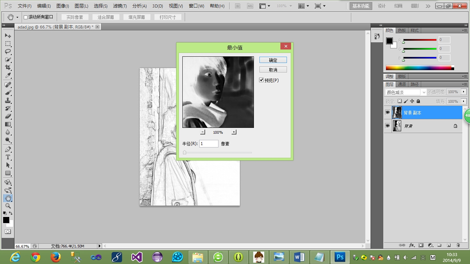Open the 滤镜 (Filter) menu
This screenshot has width=470, height=264.
pyautogui.click(x=120, y=6)
